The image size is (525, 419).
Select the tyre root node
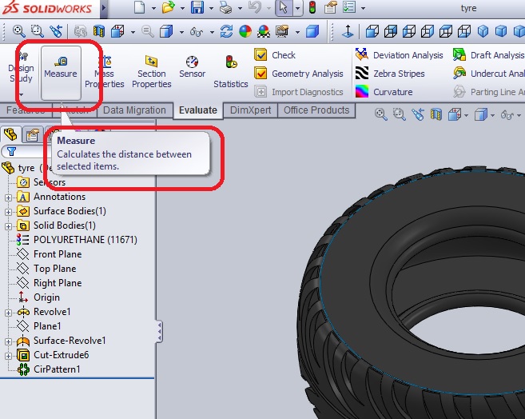pyautogui.click(x=26, y=168)
